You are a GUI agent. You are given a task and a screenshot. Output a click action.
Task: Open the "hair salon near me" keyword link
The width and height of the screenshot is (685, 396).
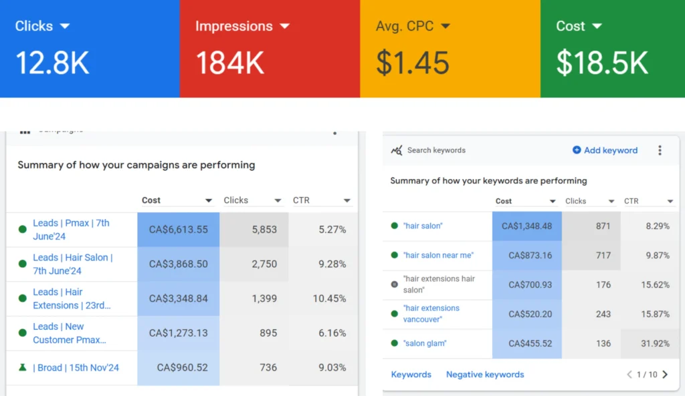[438, 255]
